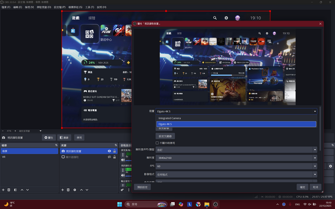Move the selected source up
This screenshot has width=335, height=209.
pyautogui.click(x=81, y=190)
